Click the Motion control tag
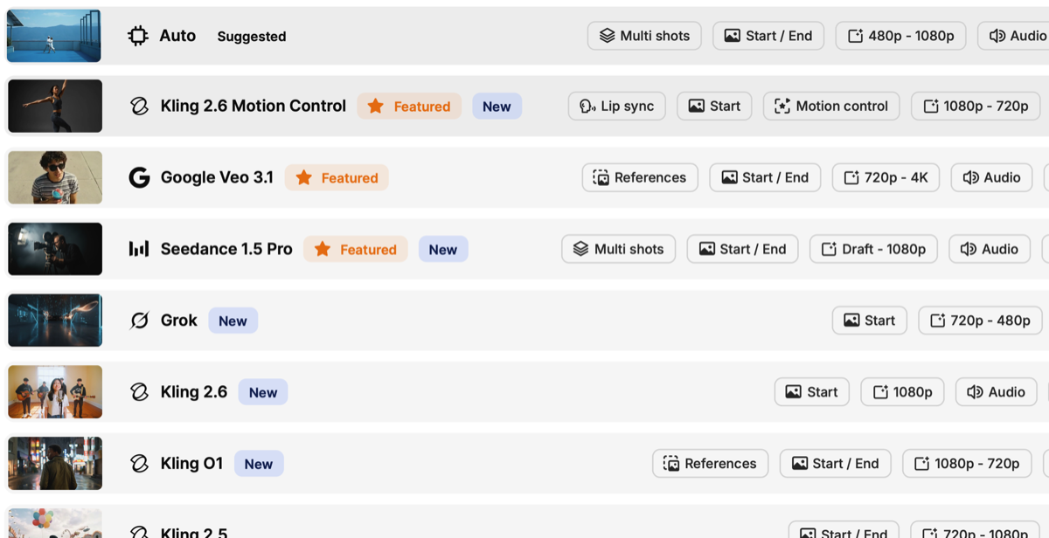Viewport: 1049px width, 538px height. click(830, 107)
